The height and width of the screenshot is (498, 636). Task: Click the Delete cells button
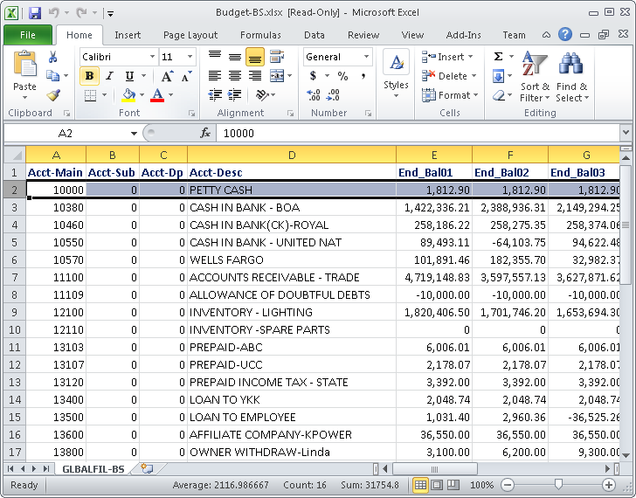449,76
